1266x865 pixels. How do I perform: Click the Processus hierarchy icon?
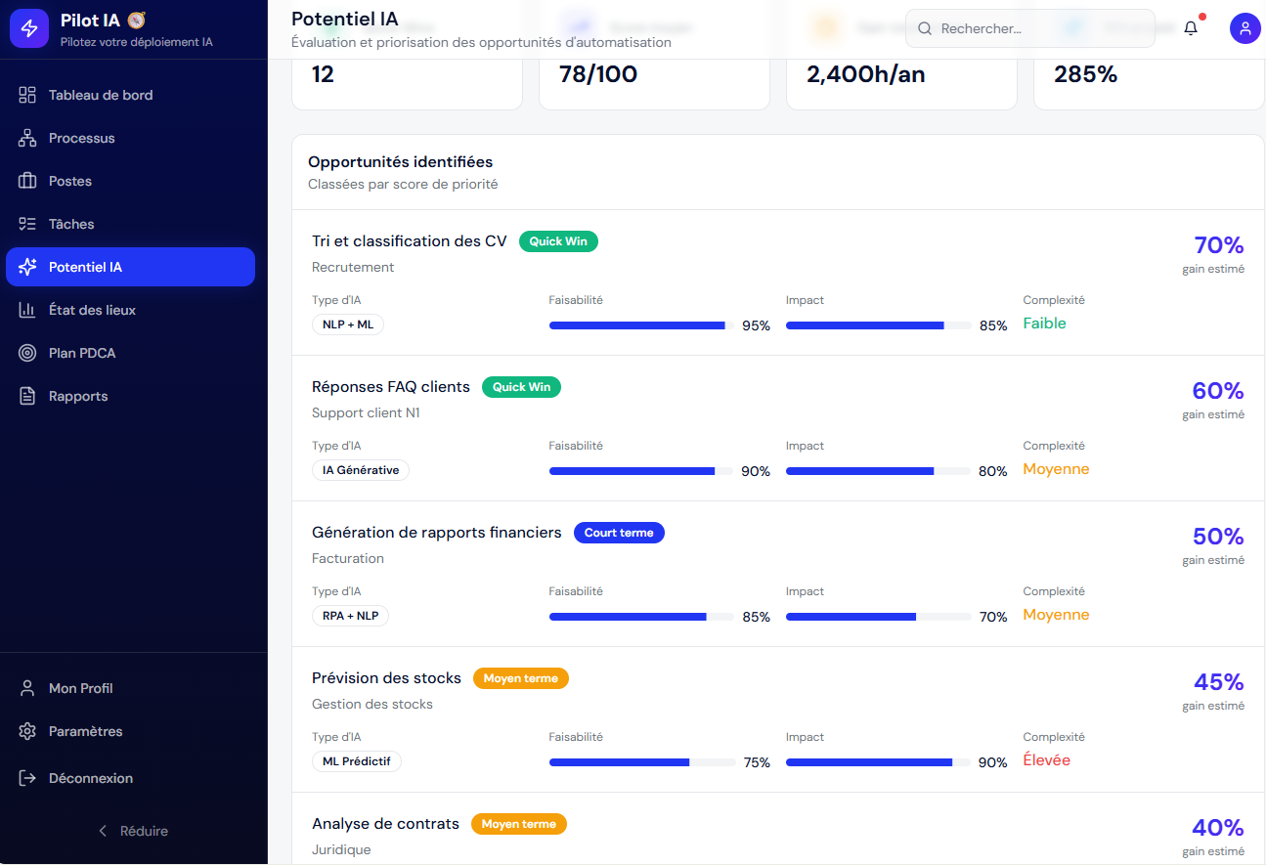(x=27, y=138)
